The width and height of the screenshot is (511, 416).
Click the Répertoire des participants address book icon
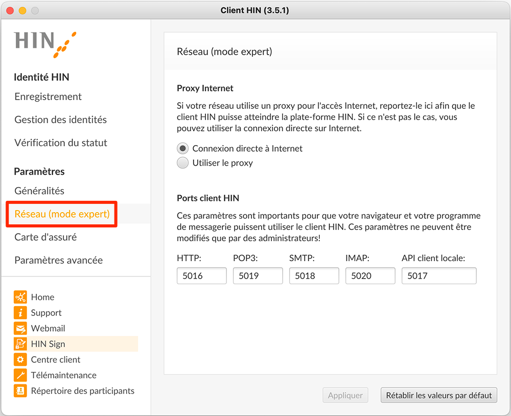[20, 391]
